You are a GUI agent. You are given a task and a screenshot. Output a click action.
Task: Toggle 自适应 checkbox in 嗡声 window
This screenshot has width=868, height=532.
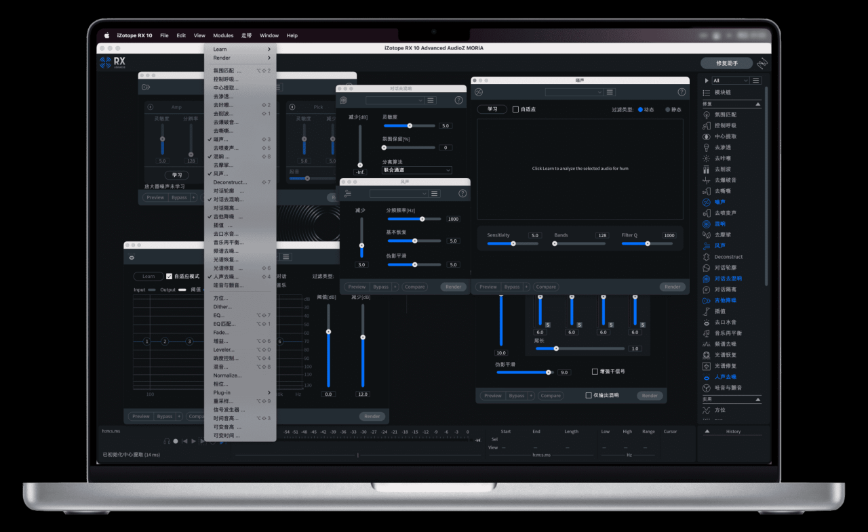(516, 109)
